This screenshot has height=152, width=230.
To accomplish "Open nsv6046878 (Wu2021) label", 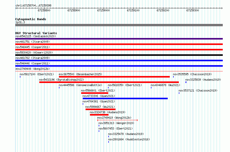I will pos(165,85).
